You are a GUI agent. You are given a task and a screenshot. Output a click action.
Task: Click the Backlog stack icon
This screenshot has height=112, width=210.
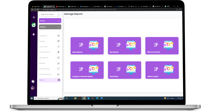[58, 41]
